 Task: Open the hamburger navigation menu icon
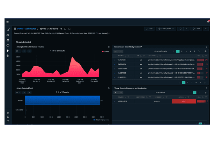click(8, 22)
